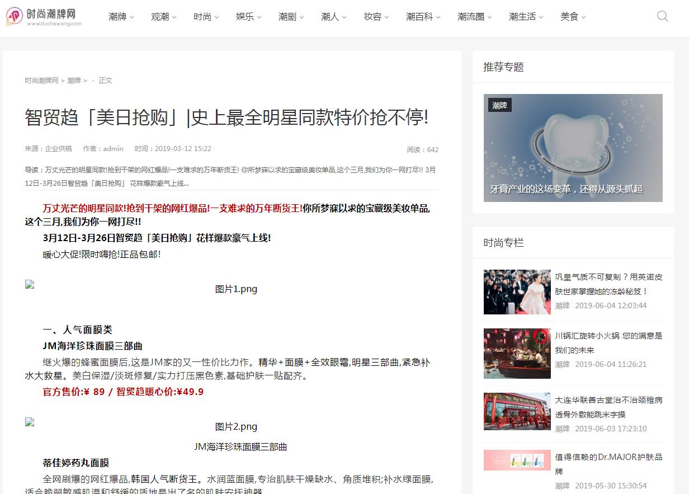Click the author text 作者：admin

tap(103, 149)
